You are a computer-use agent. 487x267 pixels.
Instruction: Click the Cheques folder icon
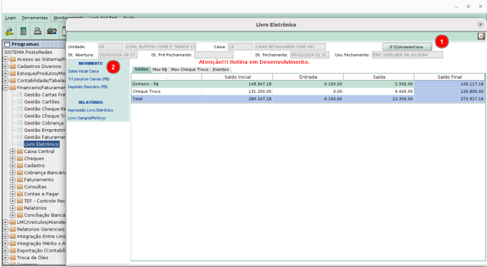click(19, 158)
